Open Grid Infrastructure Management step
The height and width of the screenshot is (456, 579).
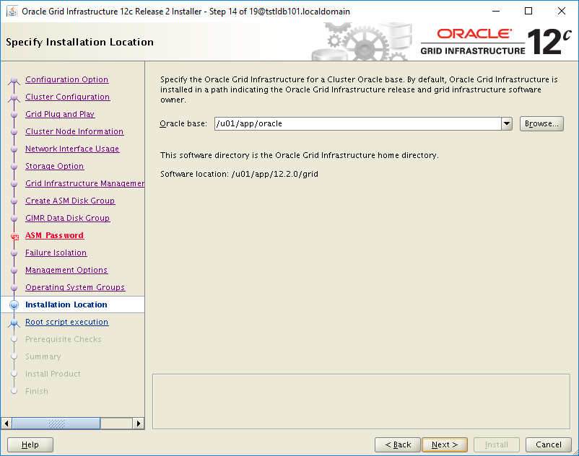(x=85, y=183)
